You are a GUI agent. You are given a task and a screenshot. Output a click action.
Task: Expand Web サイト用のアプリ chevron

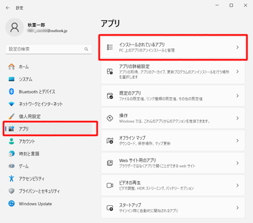click(x=237, y=163)
